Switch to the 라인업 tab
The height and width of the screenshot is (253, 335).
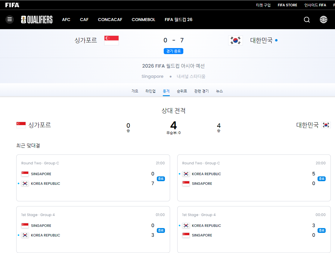click(x=150, y=91)
